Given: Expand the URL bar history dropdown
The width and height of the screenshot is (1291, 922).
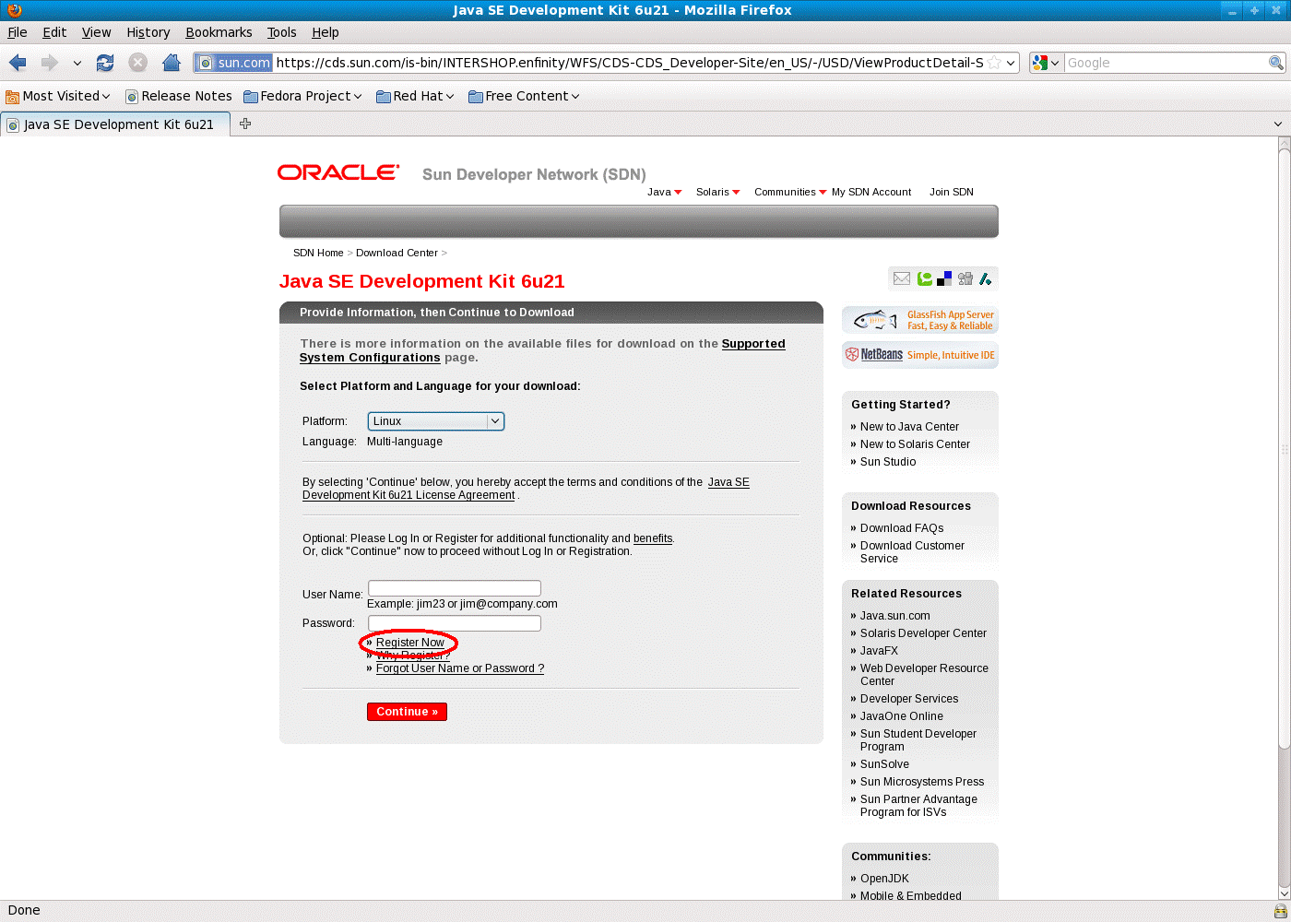Looking at the screenshot, I should click(1012, 63).
